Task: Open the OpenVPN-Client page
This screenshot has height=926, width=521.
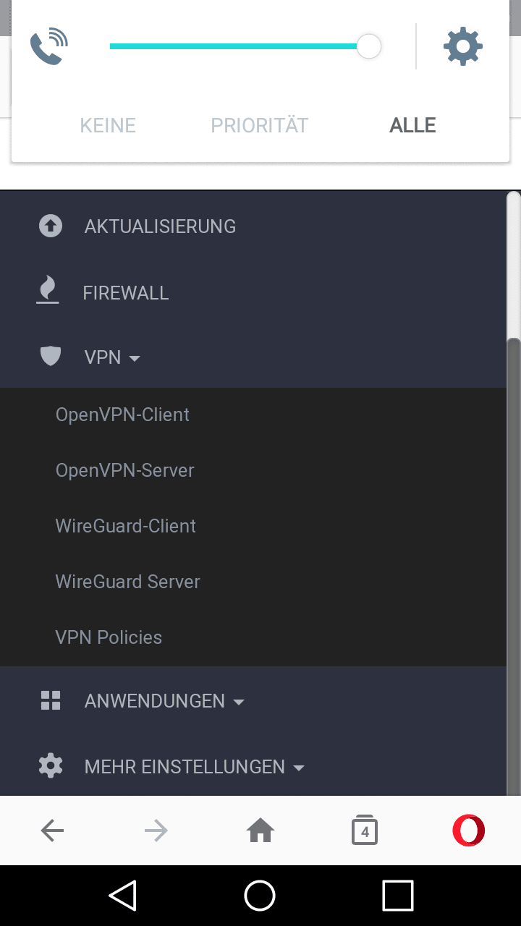Action: [x=122, y=415]
